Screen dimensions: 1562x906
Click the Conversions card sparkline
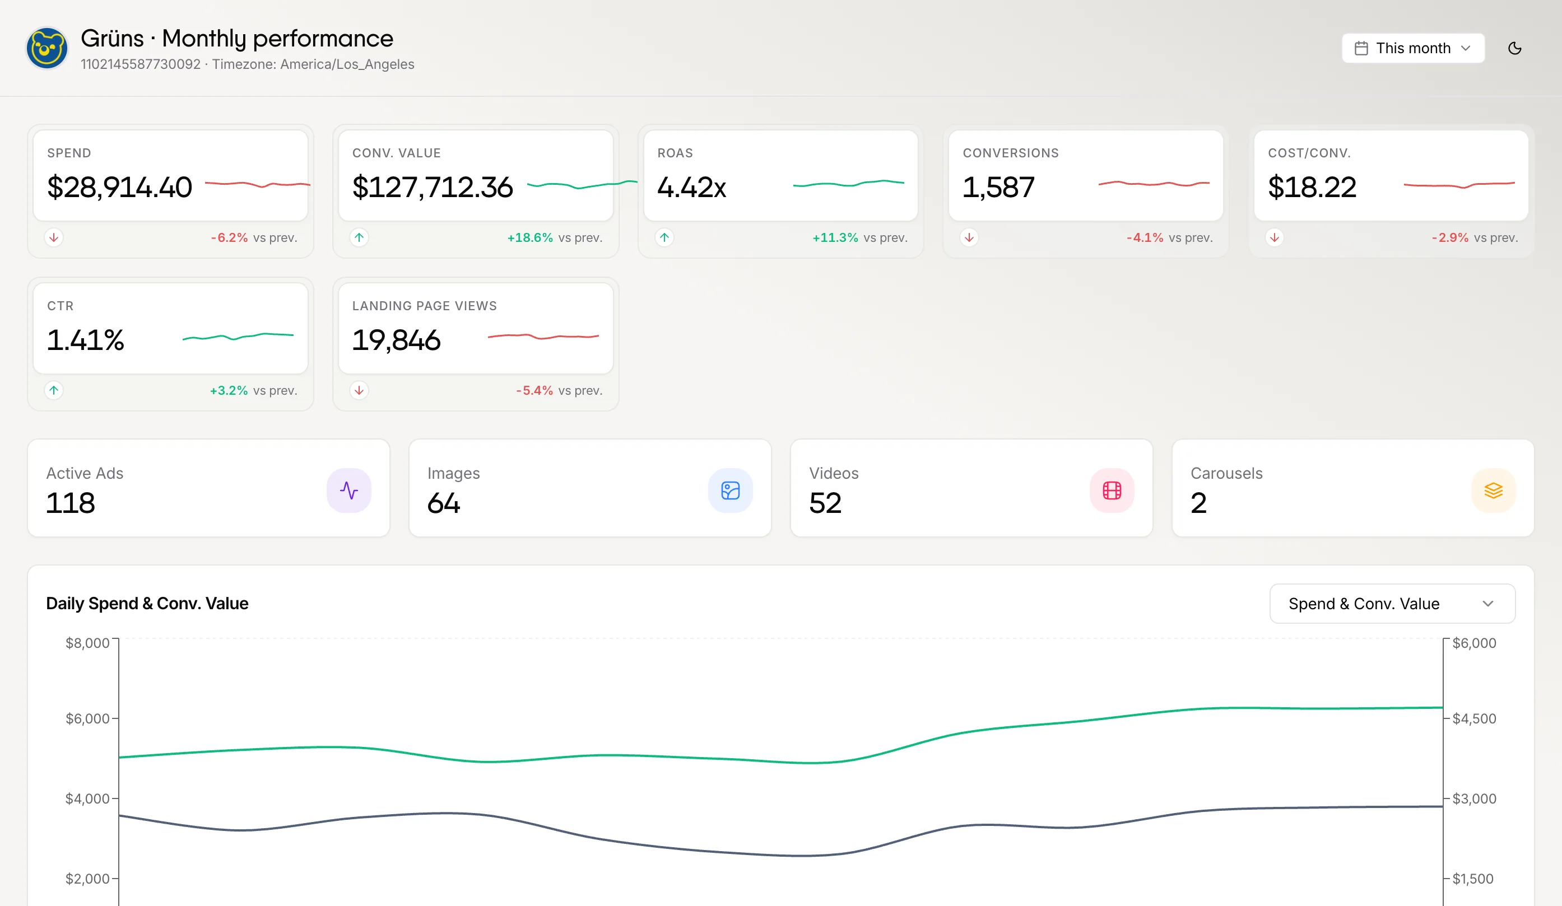[x=1154, y=184]
